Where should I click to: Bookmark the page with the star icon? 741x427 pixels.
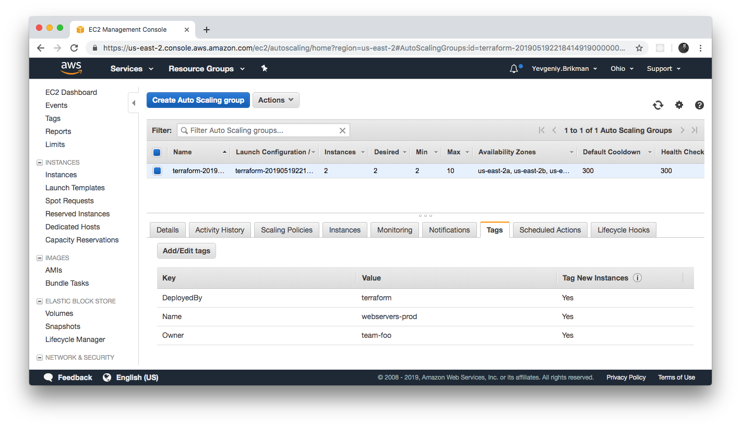click(639, 48)
